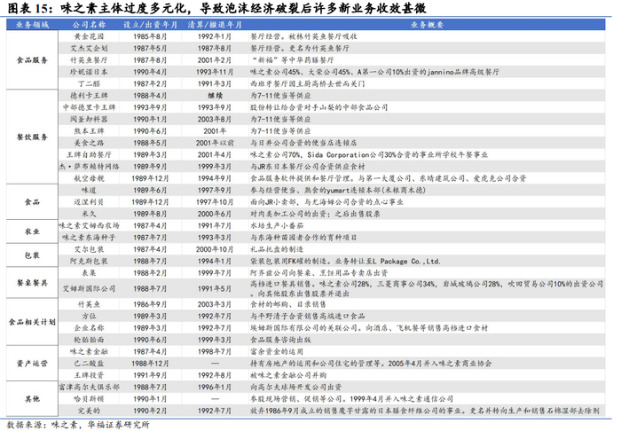Select the company name 哈贝斯顿
Viewport: 621px width, 431px height.
pyautogui.click(x=89, y=399)
